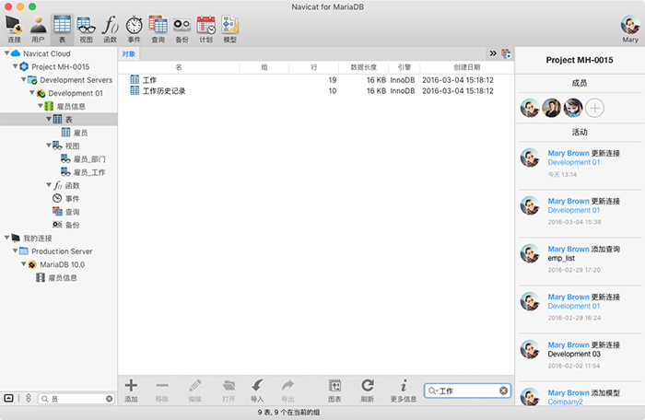Collapse the Navicat Cloud tree node
Viewport: 645px width, 420px height.
pos(6,53)
